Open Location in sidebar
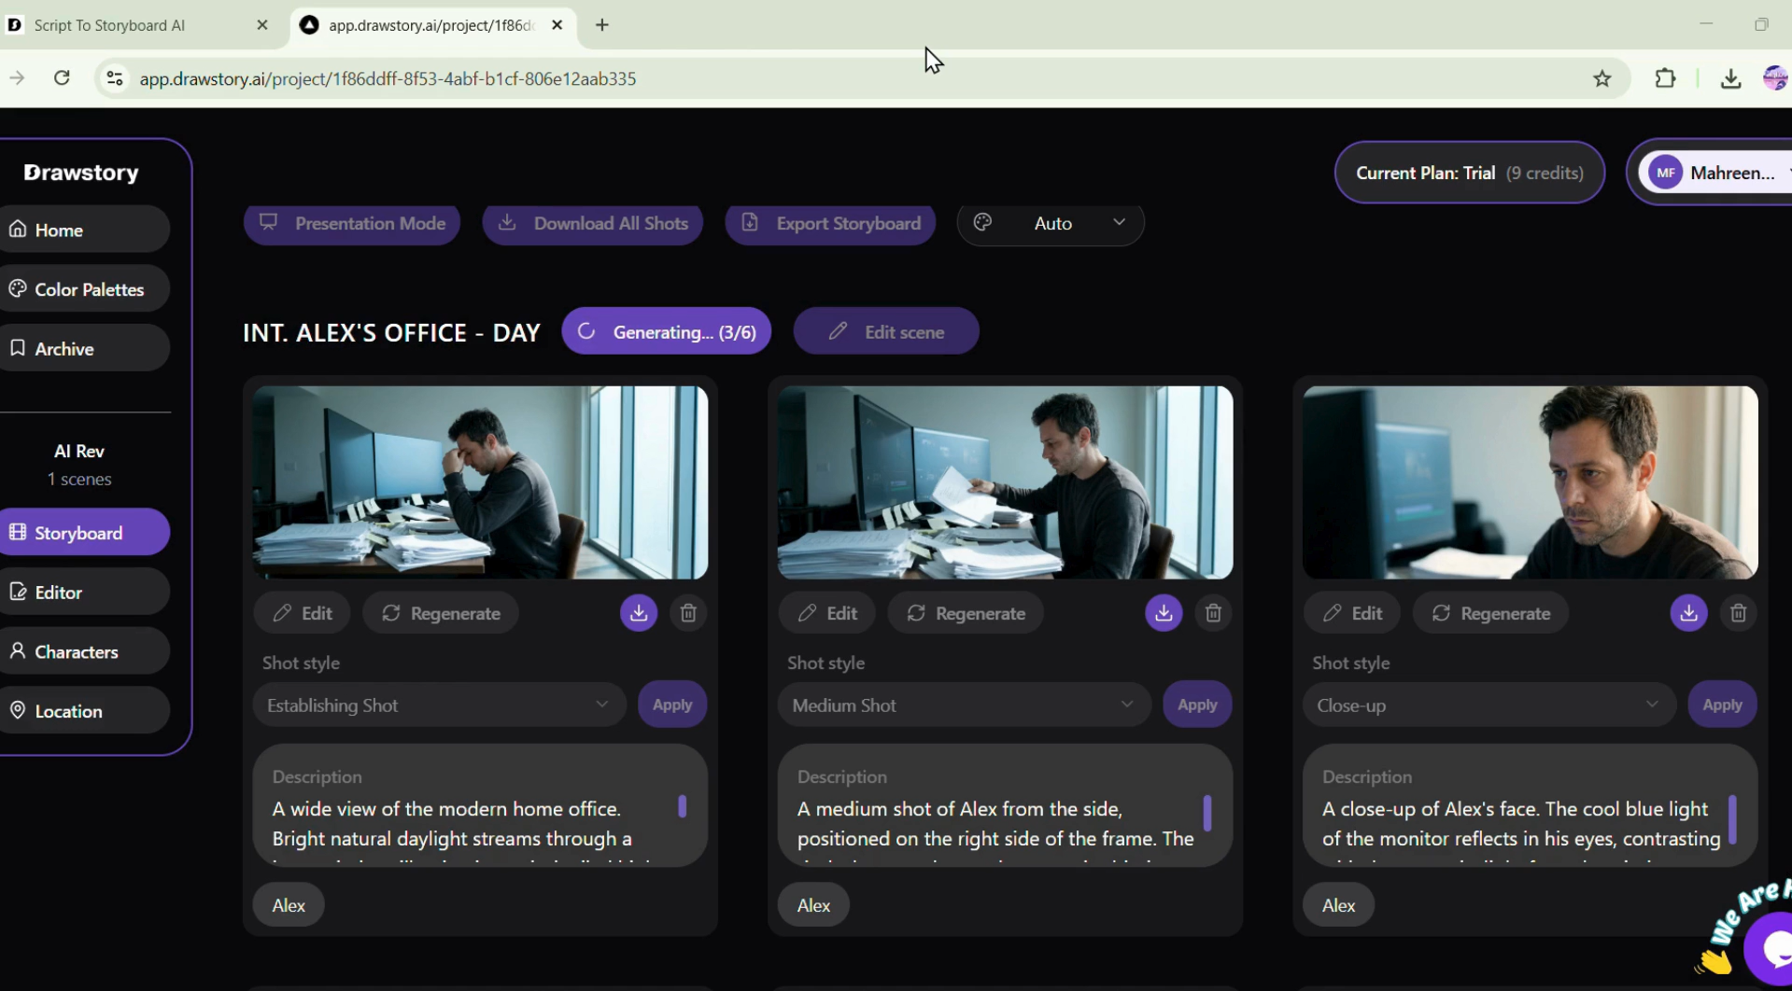Image resolution: width=1792 pixels, height=991 pixels. [x=84, y=711]
